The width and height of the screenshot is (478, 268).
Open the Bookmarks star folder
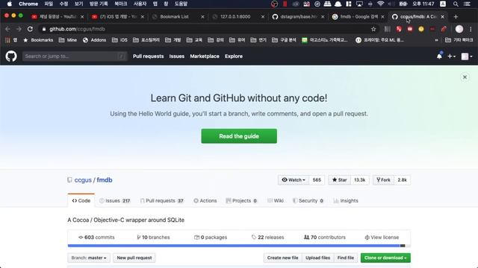click(x=38, y=39)
